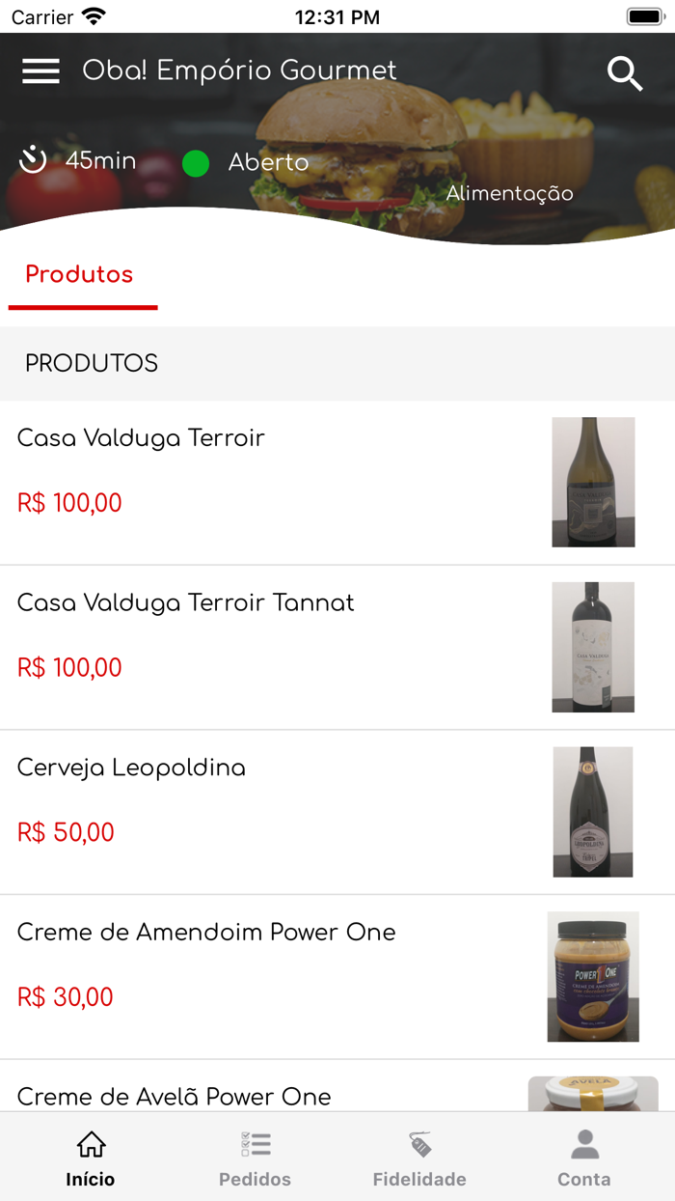Open the Casa Valduga Terroir product

coord(141,437)
